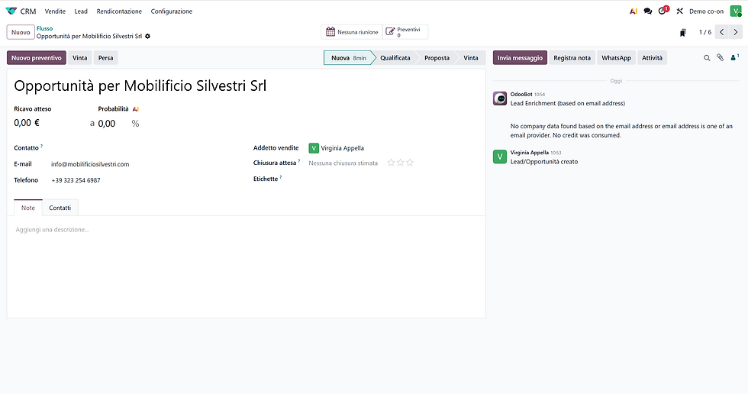Click the bookmark icon near pager
Screen dimensions: 748x394
click(x=682, y=32)
